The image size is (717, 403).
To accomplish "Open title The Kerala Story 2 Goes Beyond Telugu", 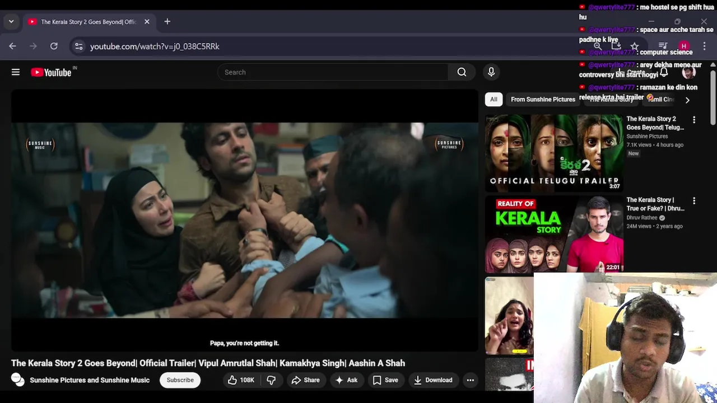I will pyautogui.click(x=655, y=123).
